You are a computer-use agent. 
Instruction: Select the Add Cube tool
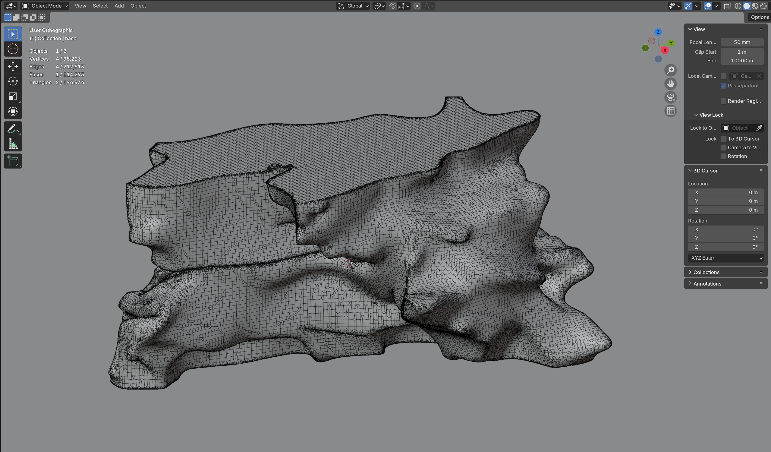(x=13, y=161)
